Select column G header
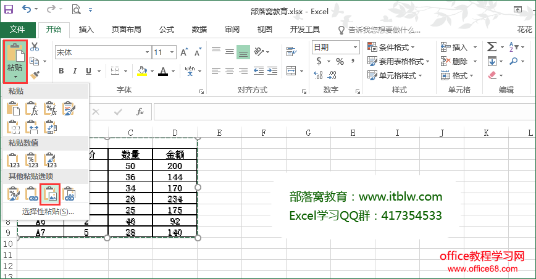Viewport: 536px width, 279px height. point(308,133)
